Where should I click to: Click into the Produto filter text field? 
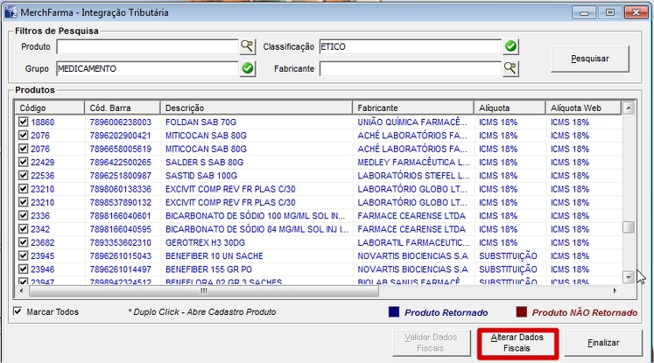(147, 46)
